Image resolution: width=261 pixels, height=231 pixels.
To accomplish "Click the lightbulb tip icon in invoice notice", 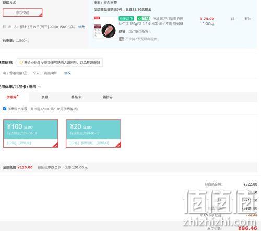I will point(21,63).
